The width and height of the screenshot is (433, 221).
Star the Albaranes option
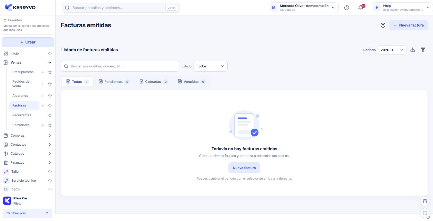click(50, 96)
